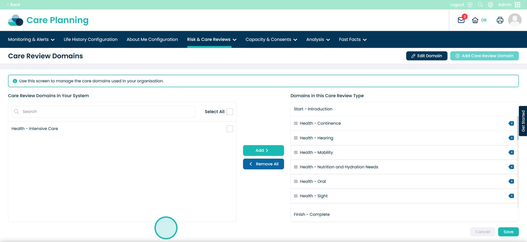The image size is (527, 242).
Task: Open the settings gear icon in top bar
Action: [490, 5]
